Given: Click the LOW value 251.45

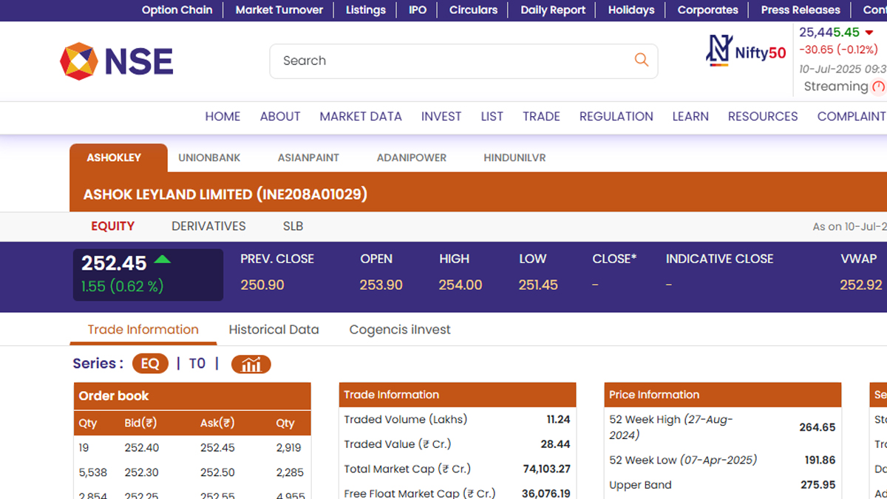Looking at the screenshot, I should pyautogui.click(x=538, y=285).
